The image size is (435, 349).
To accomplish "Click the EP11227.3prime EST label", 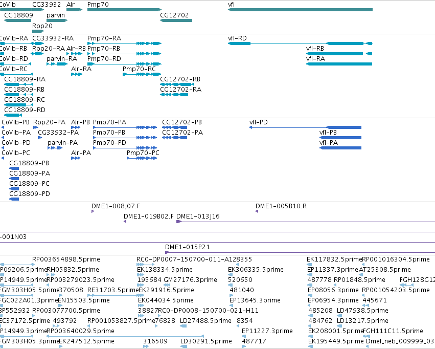I will 267,331.
